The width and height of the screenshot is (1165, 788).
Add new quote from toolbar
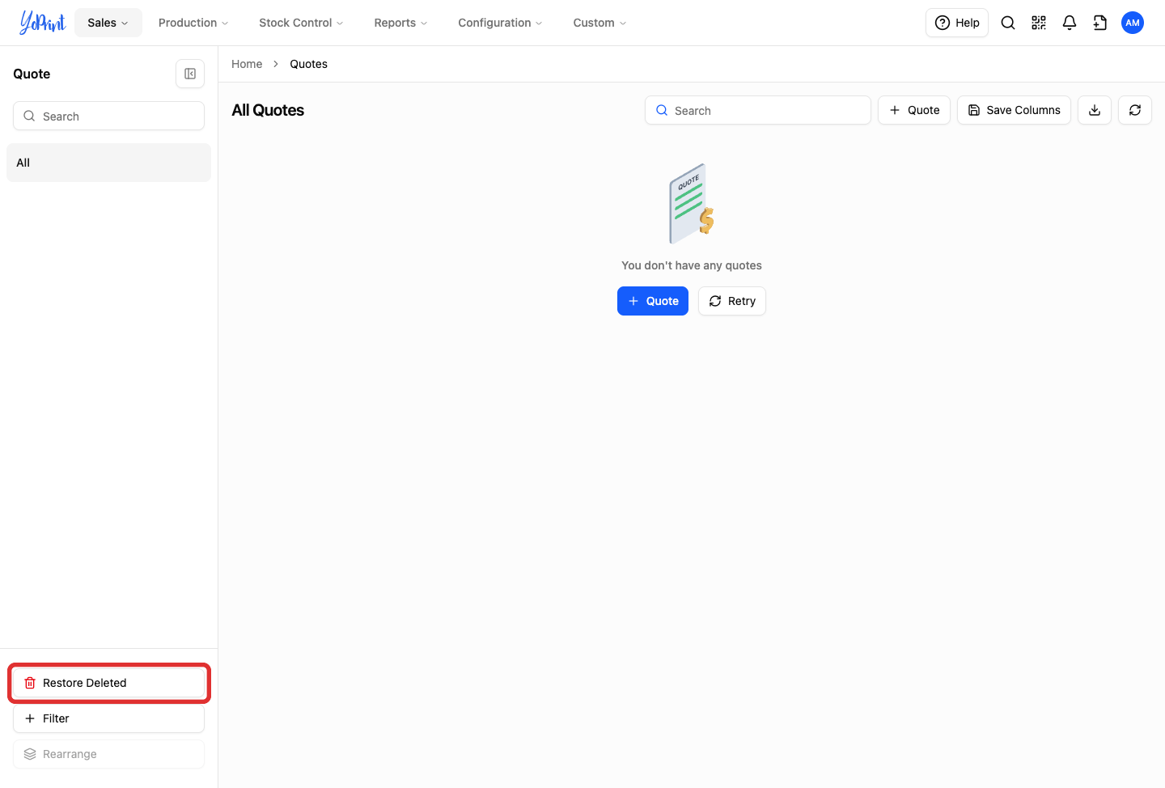coord(914,110)
